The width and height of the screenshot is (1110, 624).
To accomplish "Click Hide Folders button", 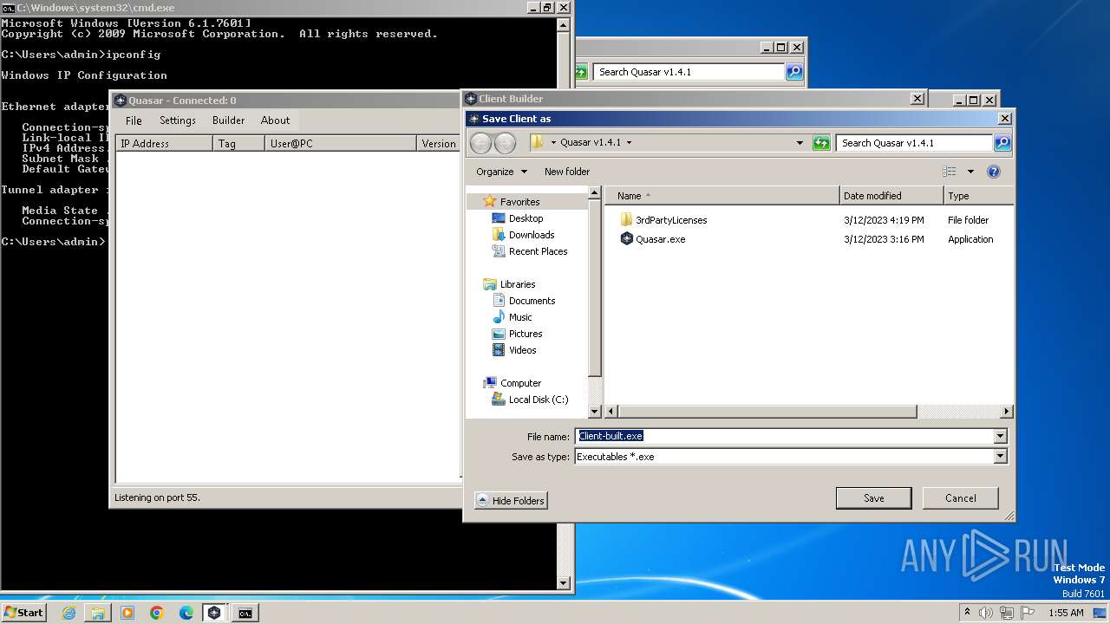I will 511,501.
